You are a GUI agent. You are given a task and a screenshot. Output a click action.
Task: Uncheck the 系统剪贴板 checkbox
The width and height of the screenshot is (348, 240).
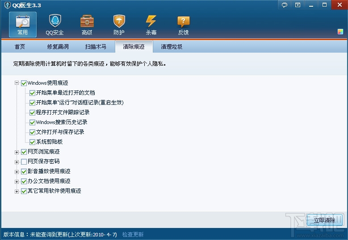point(33,142)
